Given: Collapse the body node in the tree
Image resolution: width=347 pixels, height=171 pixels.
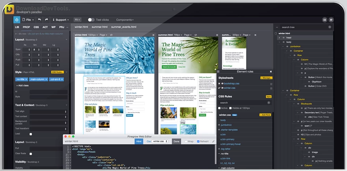Looking at the screenshot, I should click(280, 42).
